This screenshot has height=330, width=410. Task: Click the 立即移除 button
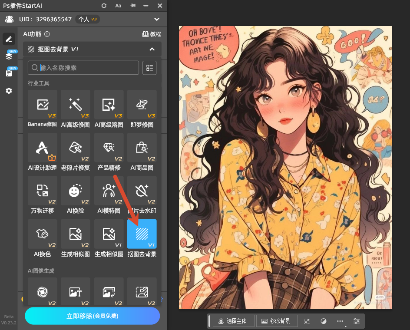[92, 316]
